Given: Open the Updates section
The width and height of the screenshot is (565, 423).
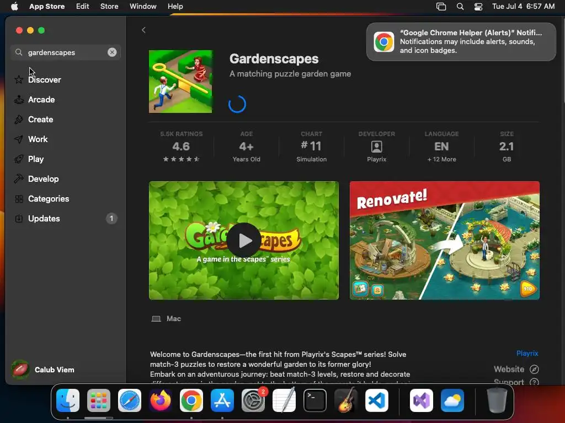Looking at the screenshot, I should (65, 218).
